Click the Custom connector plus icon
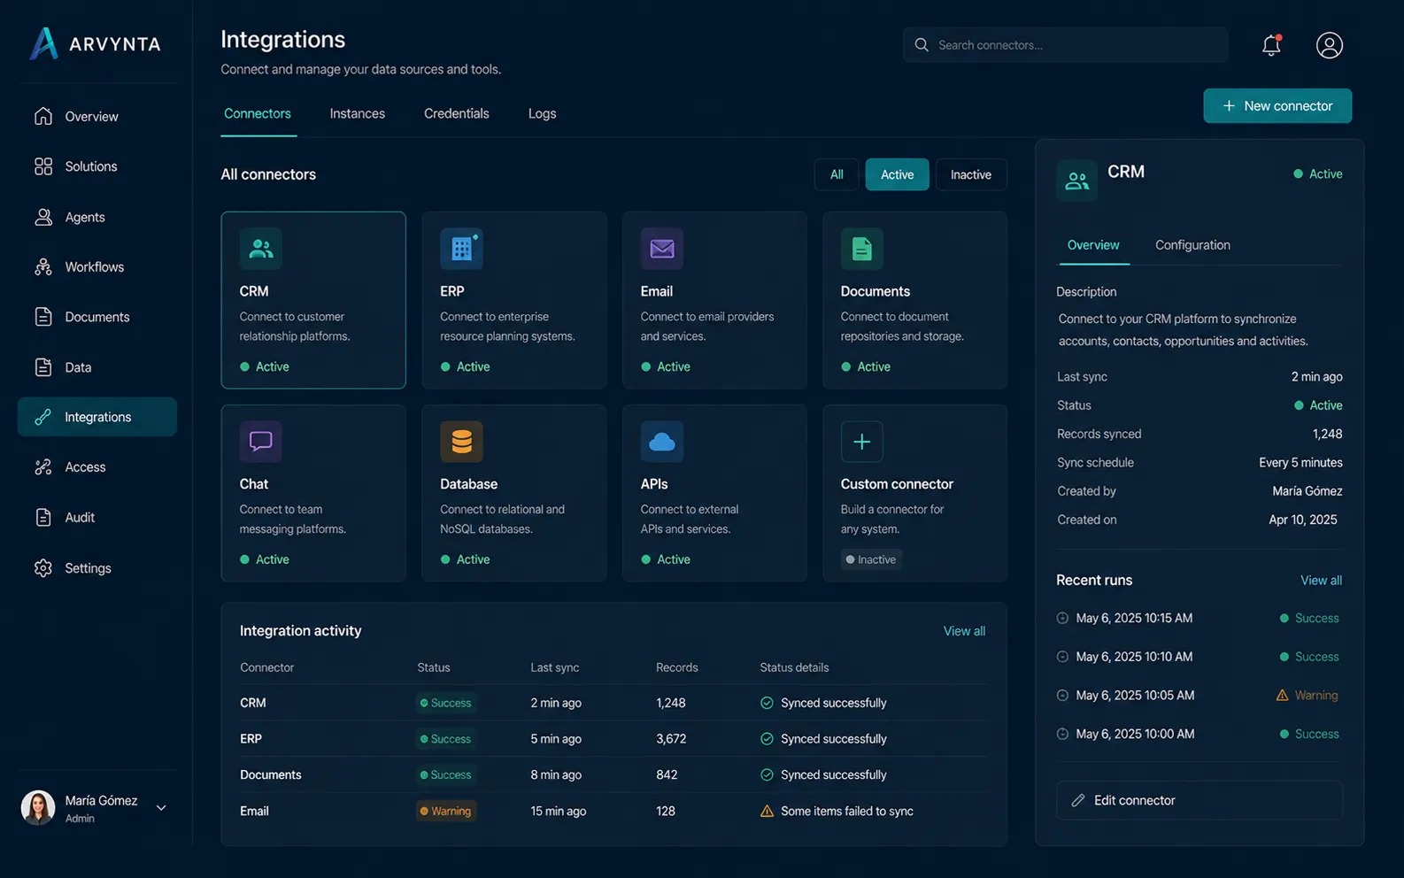 click(x=861, y=442)
